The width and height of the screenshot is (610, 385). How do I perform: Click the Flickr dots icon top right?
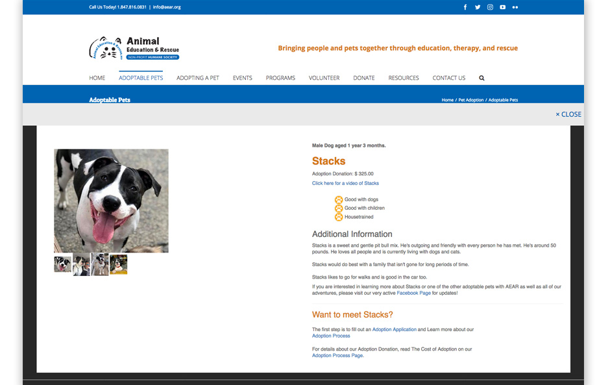pyautogui.click(x=515, y=7)
